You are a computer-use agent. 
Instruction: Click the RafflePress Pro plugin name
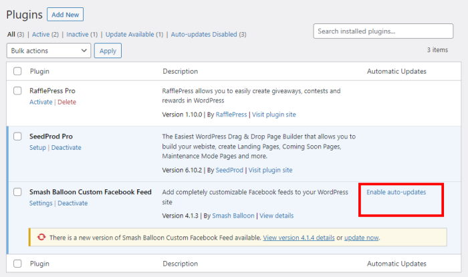(52, 90)
